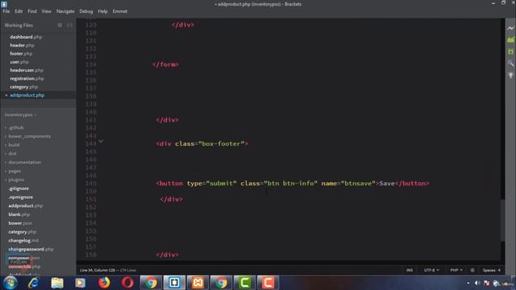Open the File menu
516x290 pixels.
(x=6, y=11)
